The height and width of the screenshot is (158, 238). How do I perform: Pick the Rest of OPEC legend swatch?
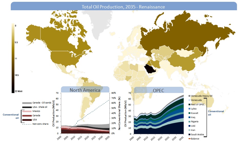click(x=189, y=104)
